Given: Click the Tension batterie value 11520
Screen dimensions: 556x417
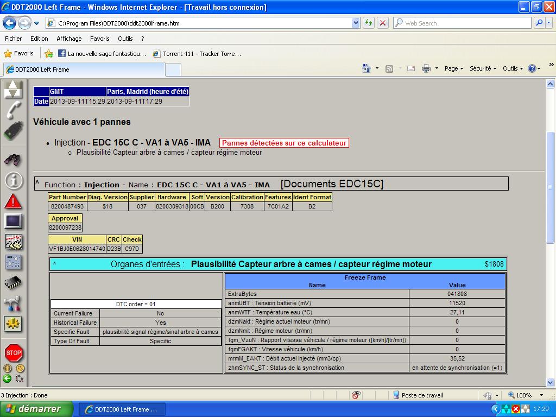Looking at the screenshot, I should coord(457,303).
